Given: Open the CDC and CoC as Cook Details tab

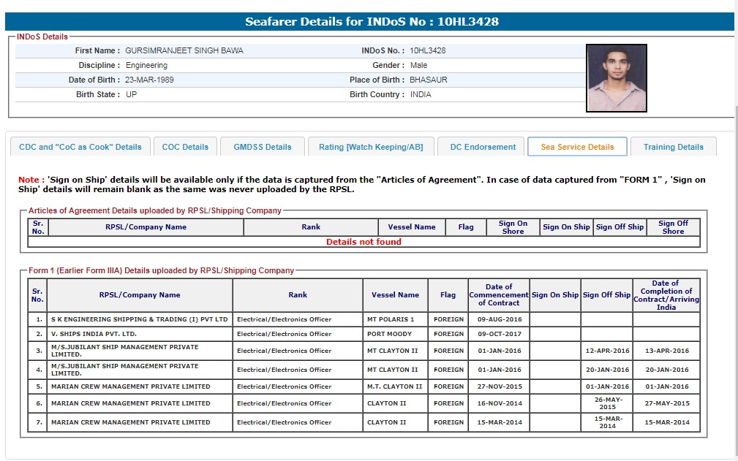Looking at the screenshot, I should [x=80, y=147].
